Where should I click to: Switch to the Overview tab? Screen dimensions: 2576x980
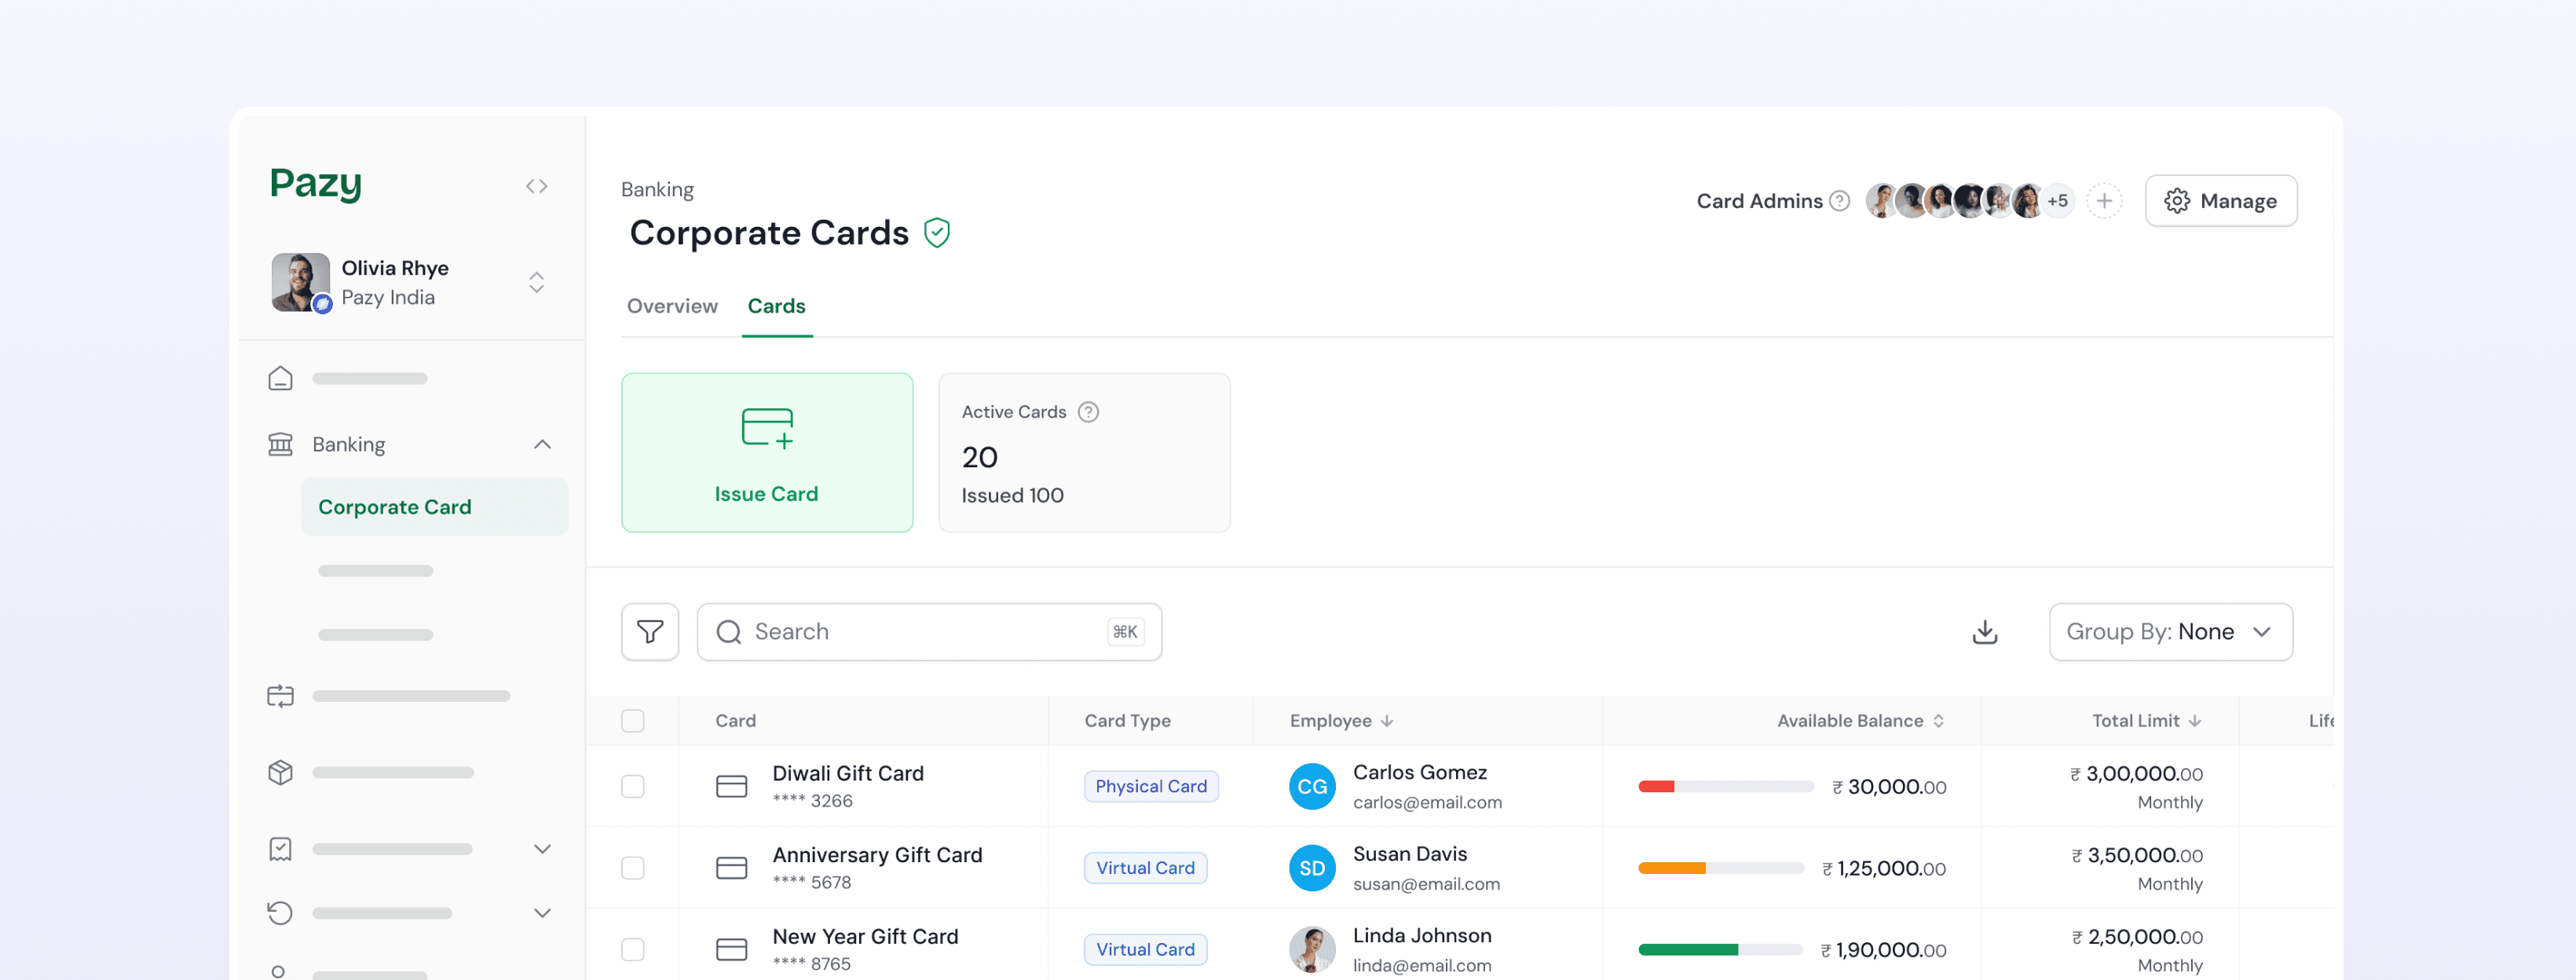(x=672, y=306)
